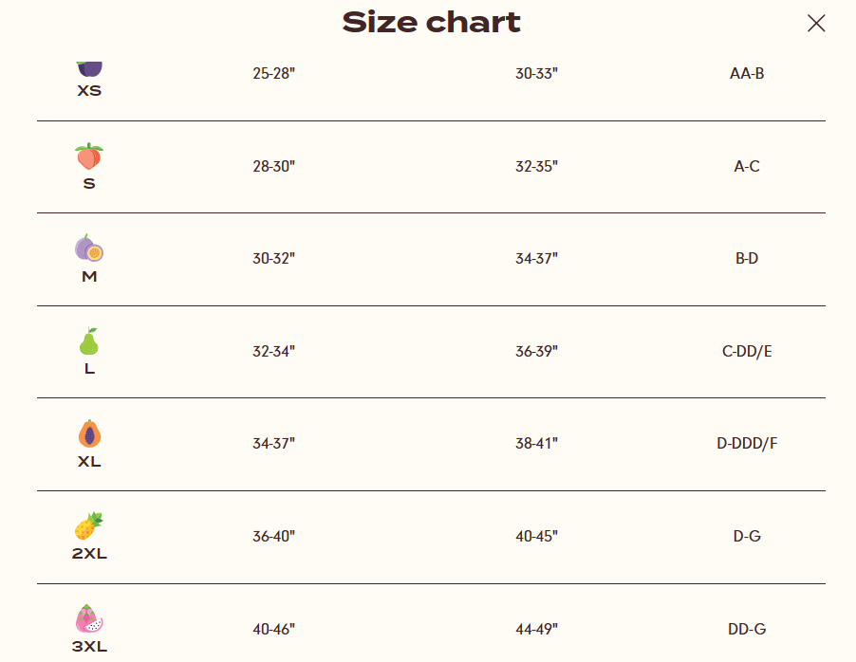Click the dragon fruit icon for size 3XL
856x662 pixels.
[x=89, y=619]
